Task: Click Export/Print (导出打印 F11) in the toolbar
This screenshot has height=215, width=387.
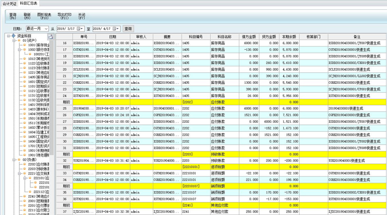Action: 64,16
